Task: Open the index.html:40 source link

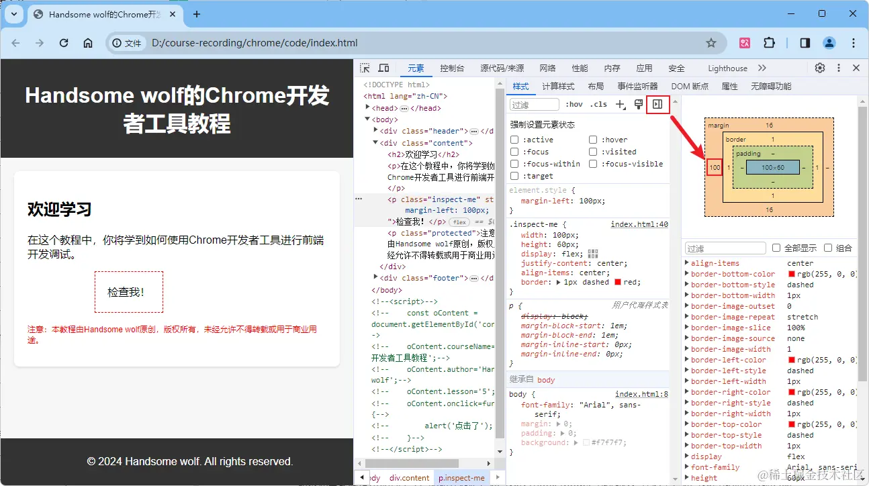Action: [639, 224]
